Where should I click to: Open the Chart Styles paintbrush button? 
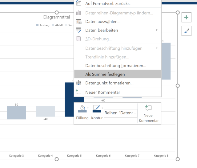[186, 30]
